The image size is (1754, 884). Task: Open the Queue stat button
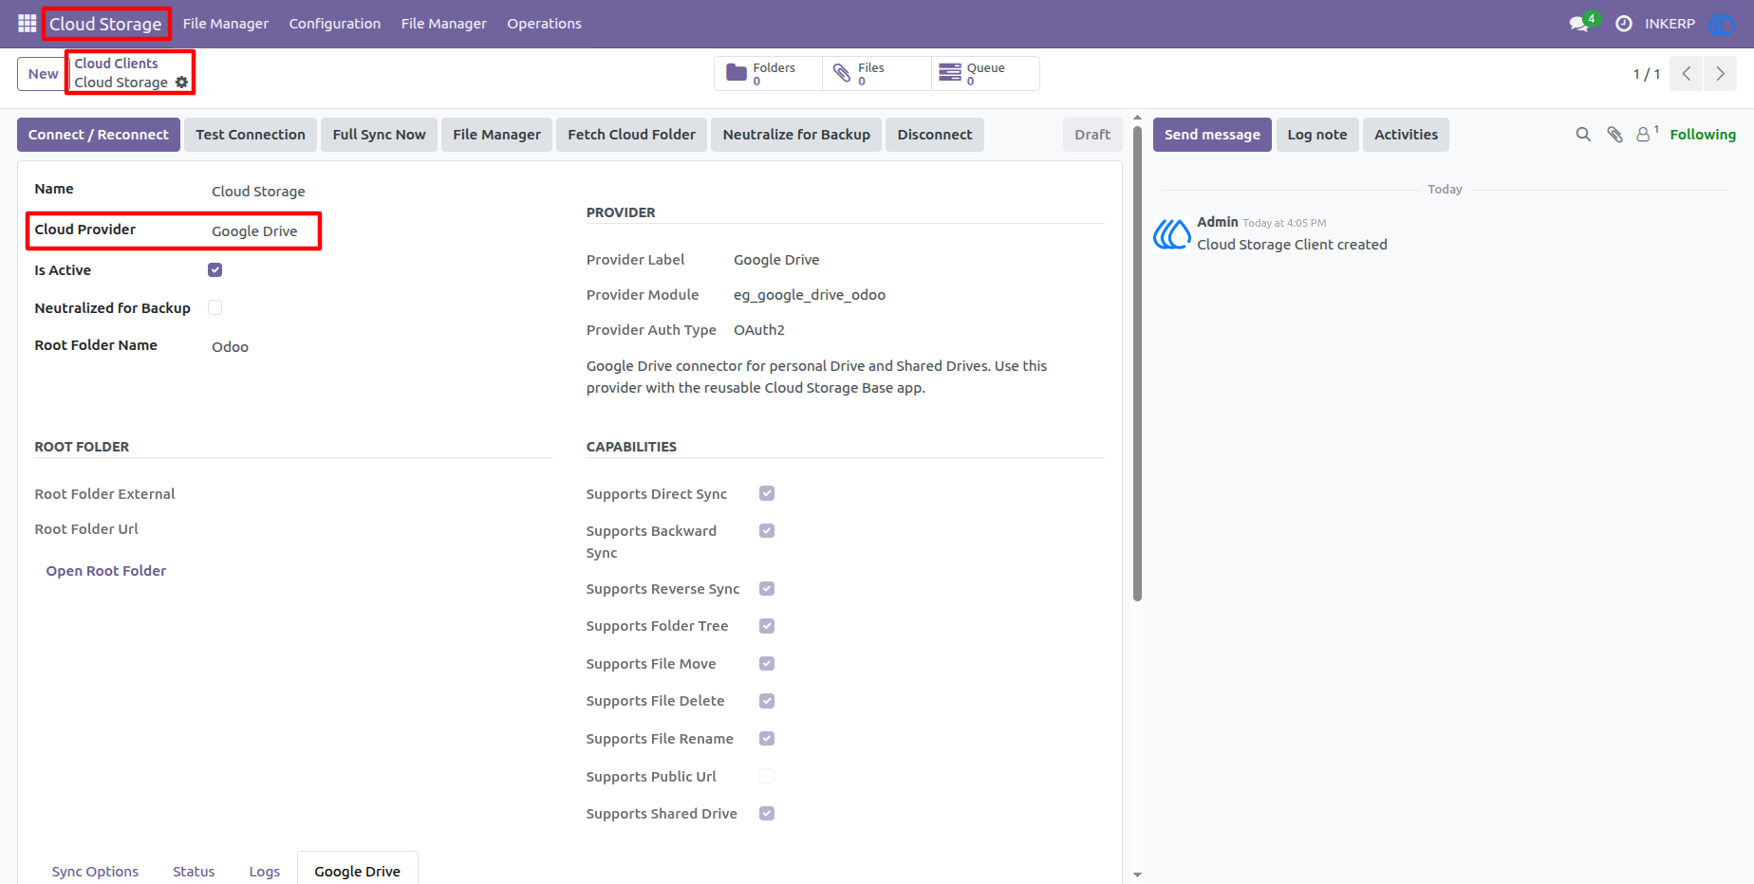985,73
